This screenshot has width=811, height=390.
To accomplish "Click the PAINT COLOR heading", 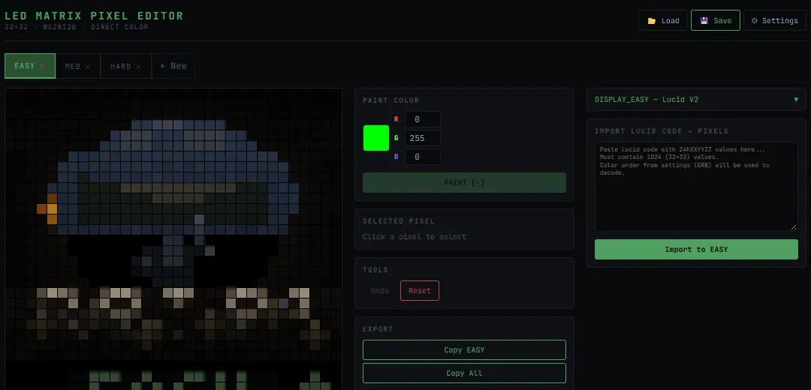I will [391, 100].
